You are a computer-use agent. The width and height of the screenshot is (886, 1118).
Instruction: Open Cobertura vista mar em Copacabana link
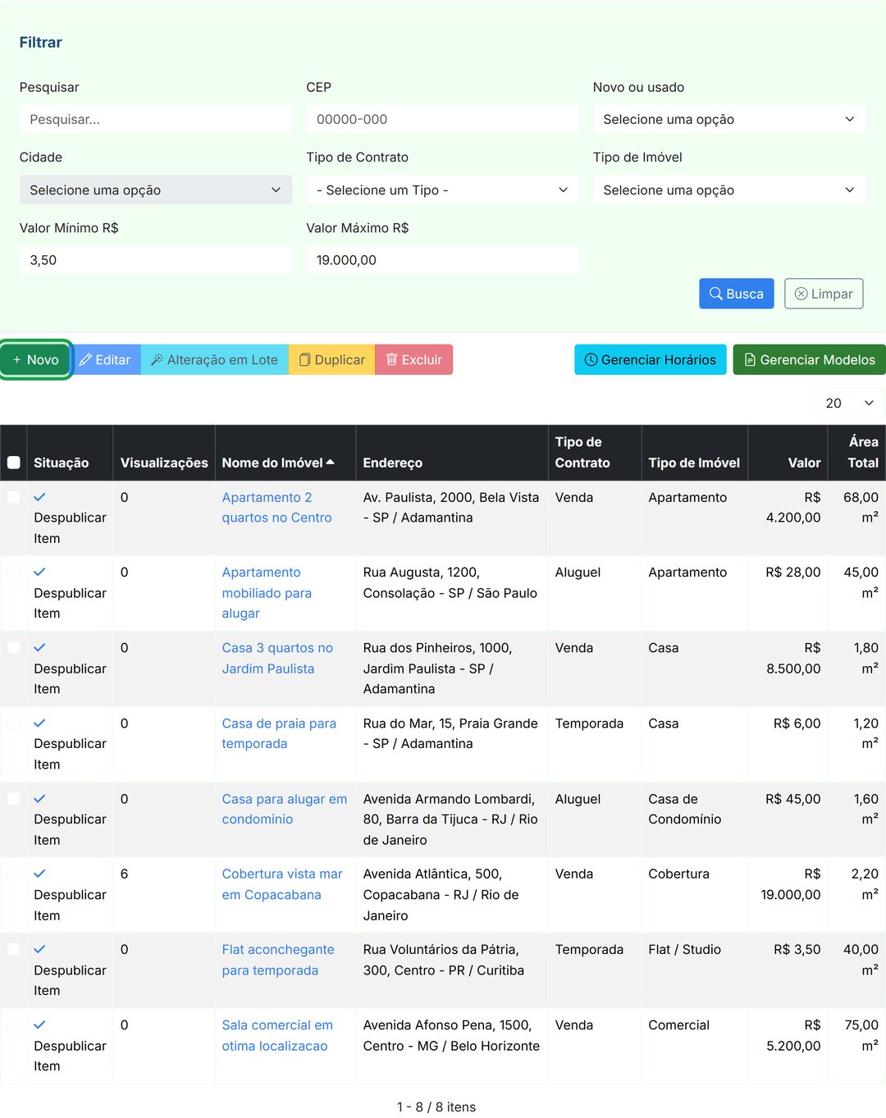pos(282,884)
